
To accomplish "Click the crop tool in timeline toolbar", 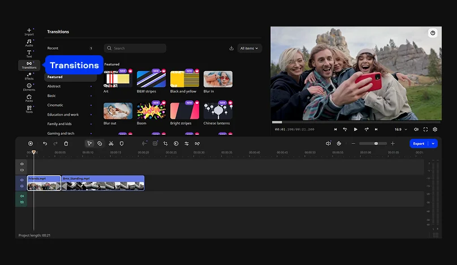I will [x=165, y=144].
